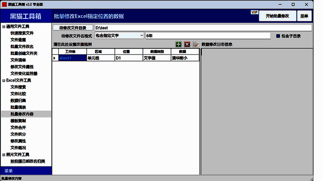Open 数据归集 tool
Image resolution: width=322 pixels, height=181 pixels.
18,101
